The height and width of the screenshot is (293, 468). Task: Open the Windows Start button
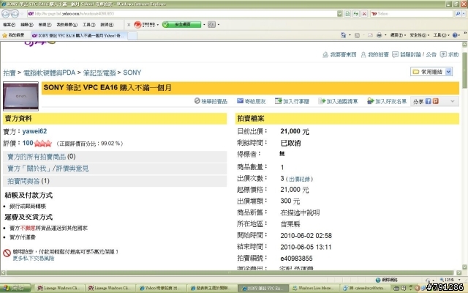15,288
